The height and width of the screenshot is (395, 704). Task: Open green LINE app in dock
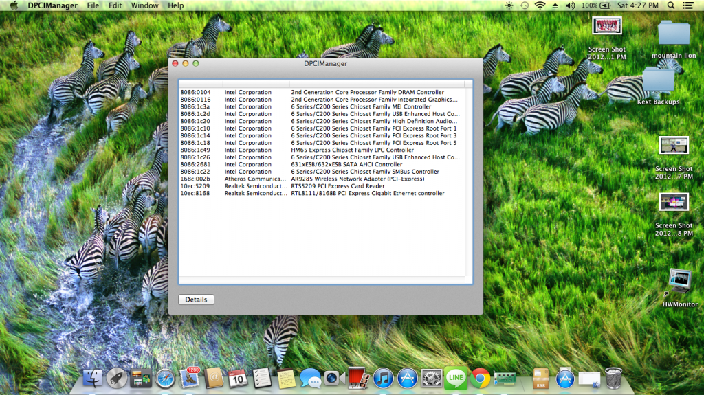[456, 378]
